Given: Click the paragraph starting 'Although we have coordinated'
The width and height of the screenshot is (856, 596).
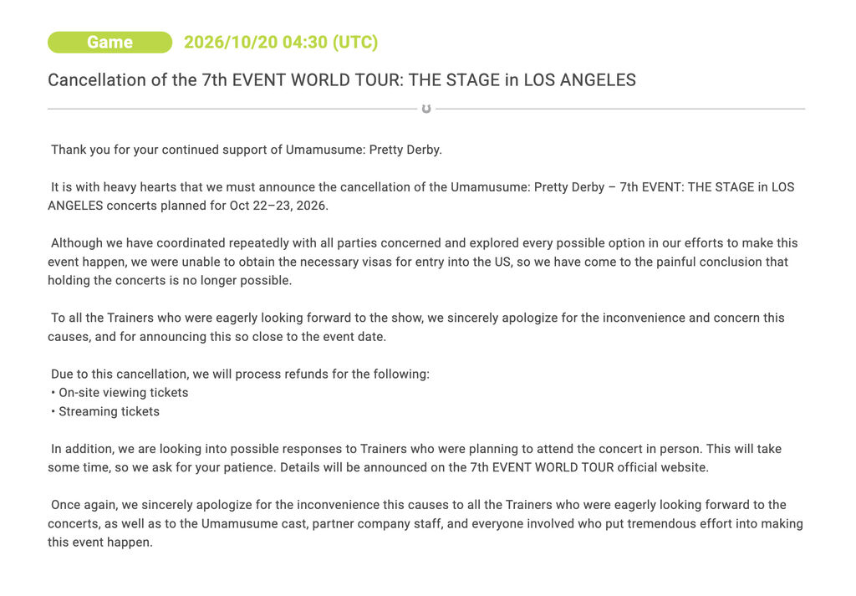Looking at the screenshot, I should (422, 262).
